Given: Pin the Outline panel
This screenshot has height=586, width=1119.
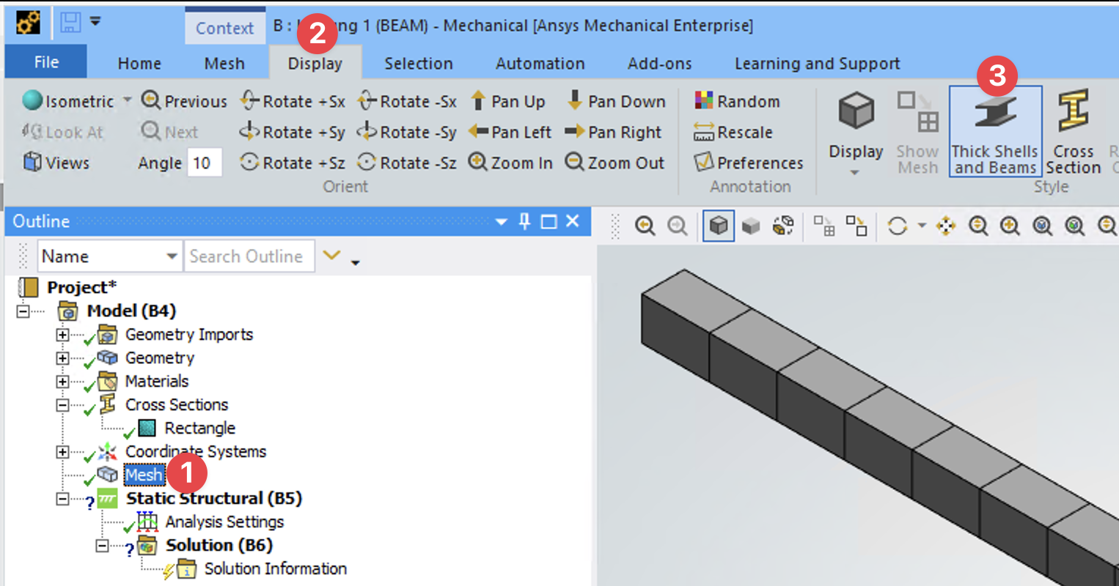Looking at the screenshot, I should 524,221.
